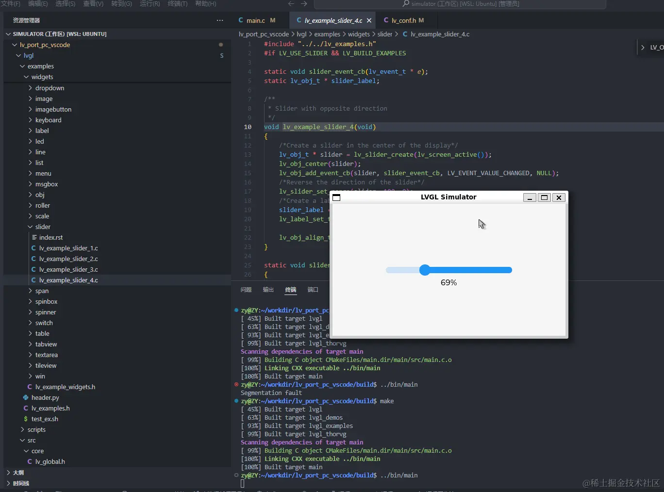Open the explorer panel more actions ellipsis

(x=220, y=20)
